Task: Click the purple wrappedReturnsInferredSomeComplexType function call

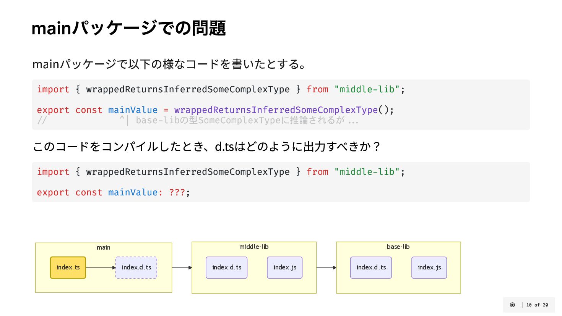Action: (276, 110)
